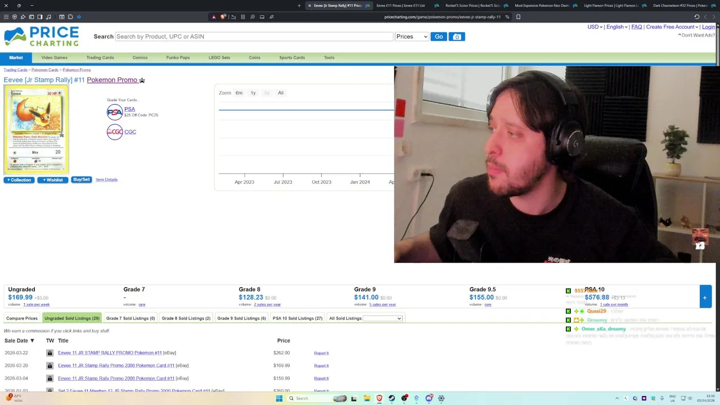Open Discord from taskbar
The height and width of the screenshot is (405, 720).
coord(429,398)
